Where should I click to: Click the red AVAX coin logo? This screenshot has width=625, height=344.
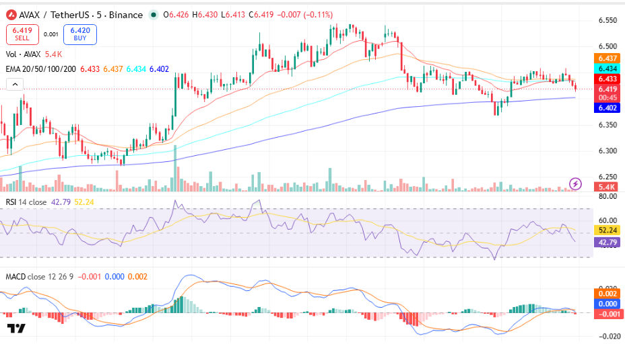tap(11, 15)
